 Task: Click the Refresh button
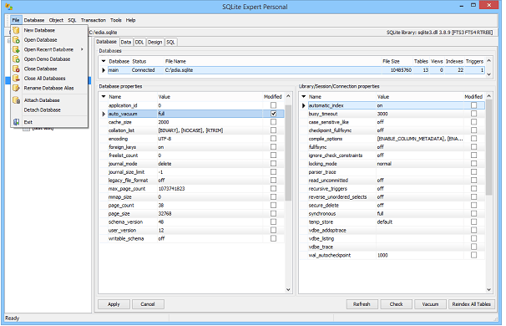[x=362, y=304]
